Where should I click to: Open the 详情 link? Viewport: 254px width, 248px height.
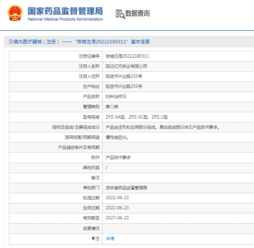tap(110, 238)
